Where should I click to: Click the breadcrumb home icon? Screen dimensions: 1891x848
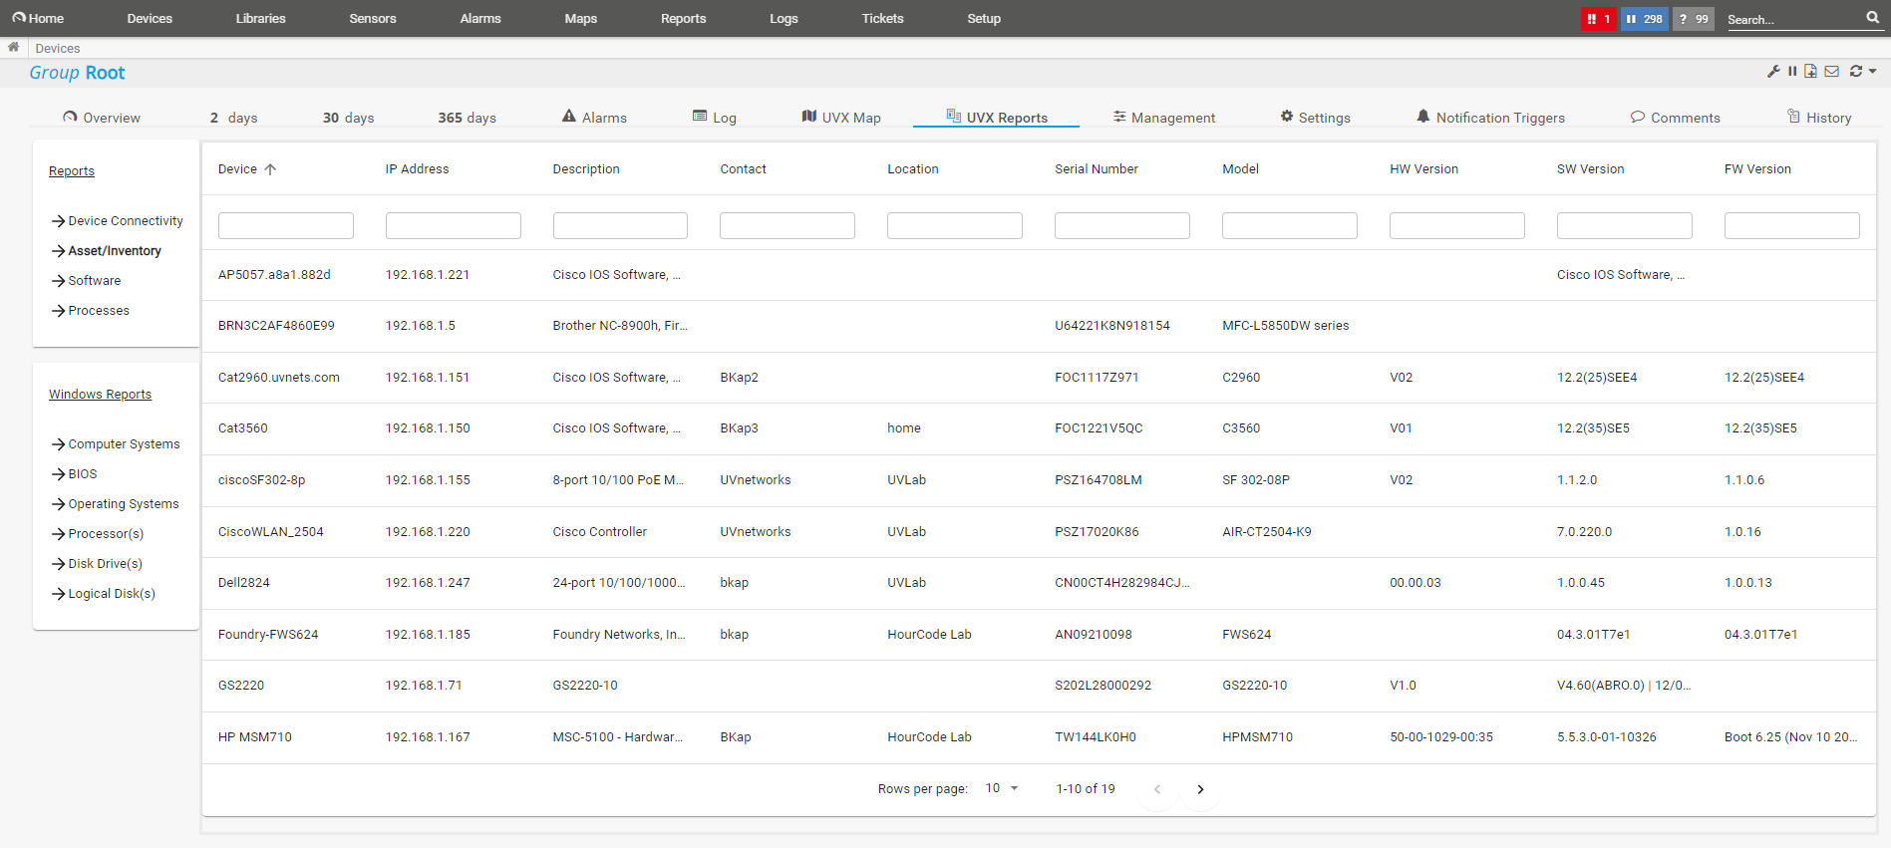tap(13, 47)
